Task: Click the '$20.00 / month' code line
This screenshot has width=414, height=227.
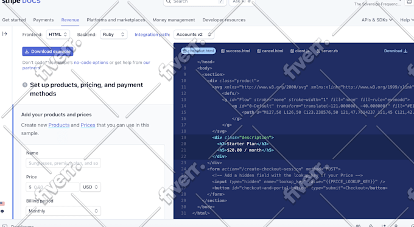Action: (245, 150)
